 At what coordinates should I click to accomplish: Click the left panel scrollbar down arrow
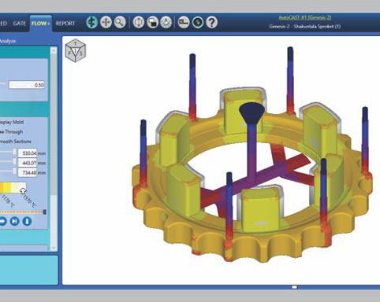[54, 248]
